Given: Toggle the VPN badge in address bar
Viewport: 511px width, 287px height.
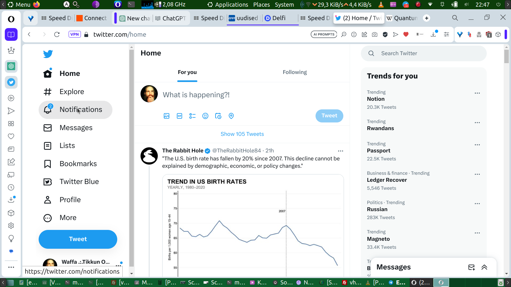Looking at the screenshot, I should tap(74, 34).
